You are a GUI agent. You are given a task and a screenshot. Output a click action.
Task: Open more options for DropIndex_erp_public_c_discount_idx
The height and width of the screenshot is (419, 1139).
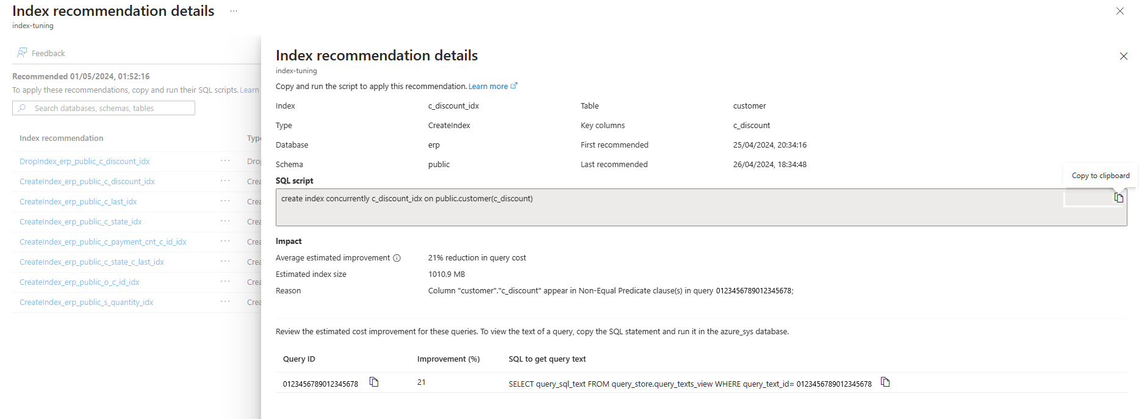(225, 161)
